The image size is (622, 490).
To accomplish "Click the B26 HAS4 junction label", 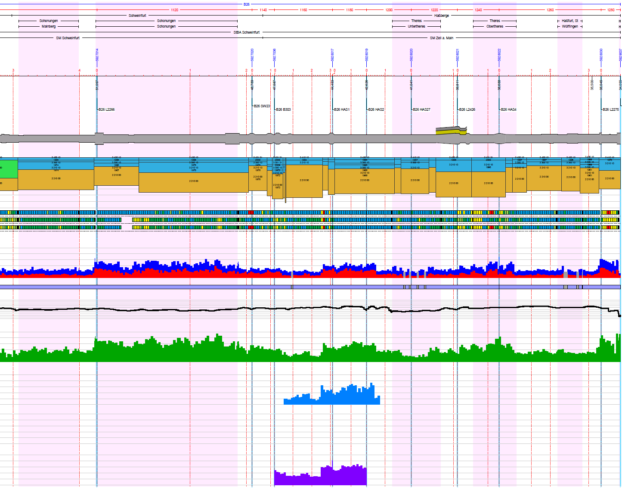I will pyautogui.click(x=508, y=109).
